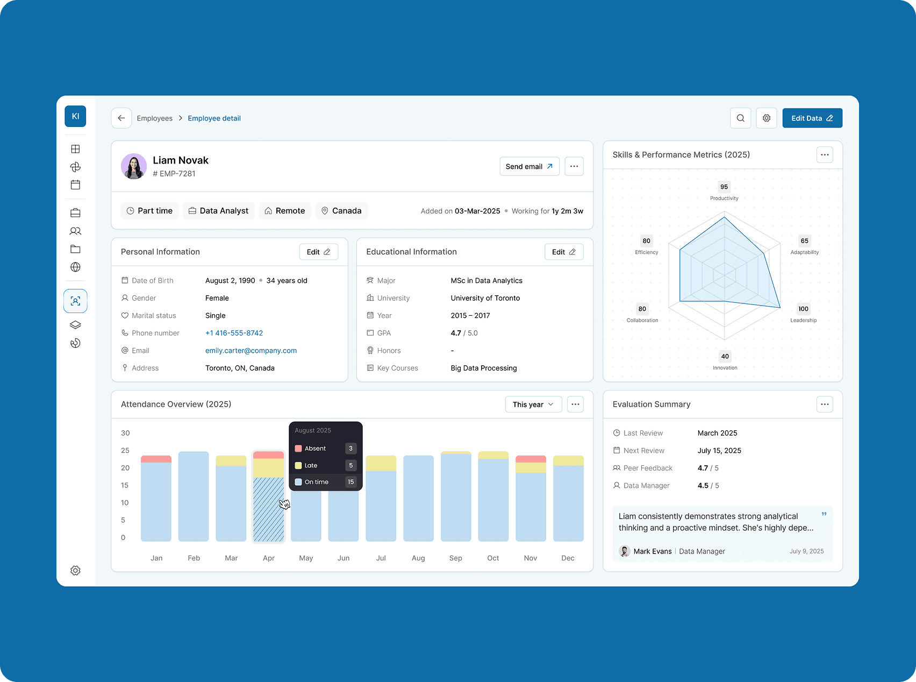Click the Toronto, ON, Canada address

tap(240, 368)
